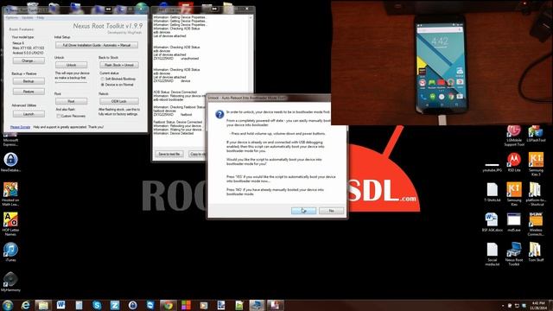Open the Help menu in Nexus Root Toolkit

41,17
